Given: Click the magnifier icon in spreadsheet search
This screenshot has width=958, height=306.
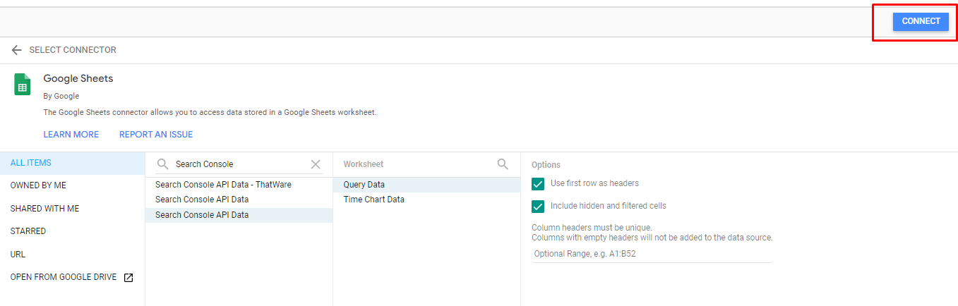Looking at the screenshot, I should point(162,164).
